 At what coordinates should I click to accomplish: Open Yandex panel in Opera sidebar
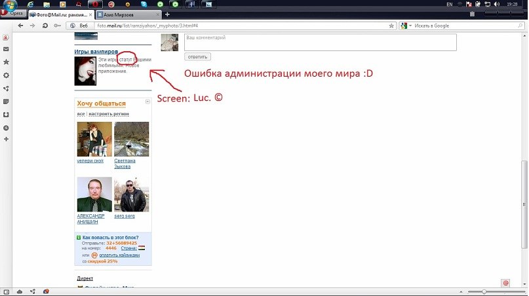(6, 37)
